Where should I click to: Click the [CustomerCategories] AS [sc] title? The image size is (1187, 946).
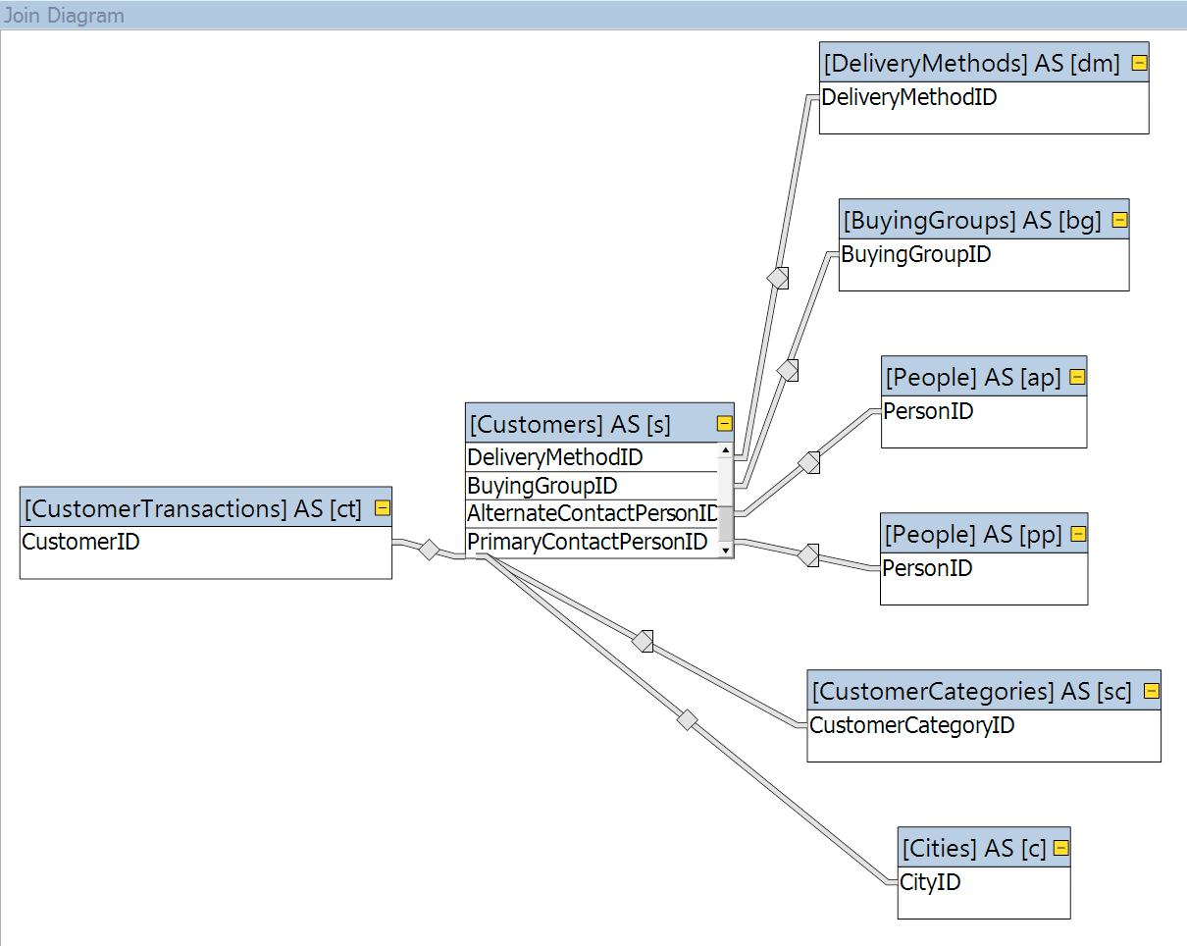972,692
